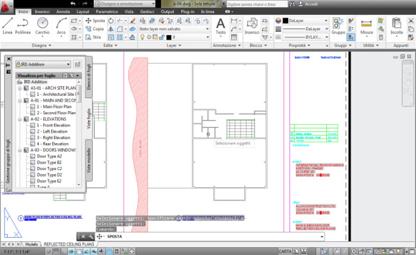Image resolution: width=416 pixels, height=255 pixels.
Task: Click the Gruppo group tool
Action: click(338, 26)
